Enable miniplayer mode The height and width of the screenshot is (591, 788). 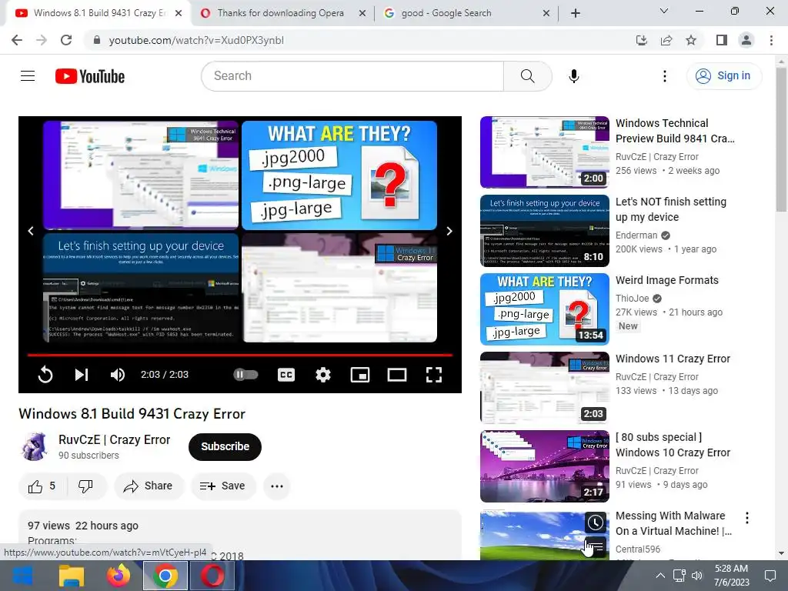[360, 375]
